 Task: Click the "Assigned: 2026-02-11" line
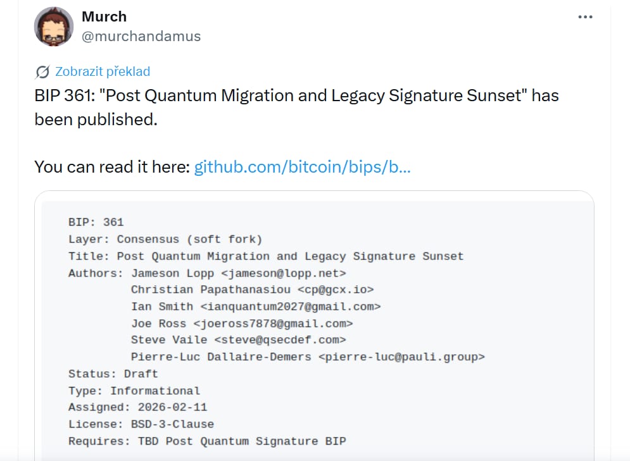[x=137, y=407]
